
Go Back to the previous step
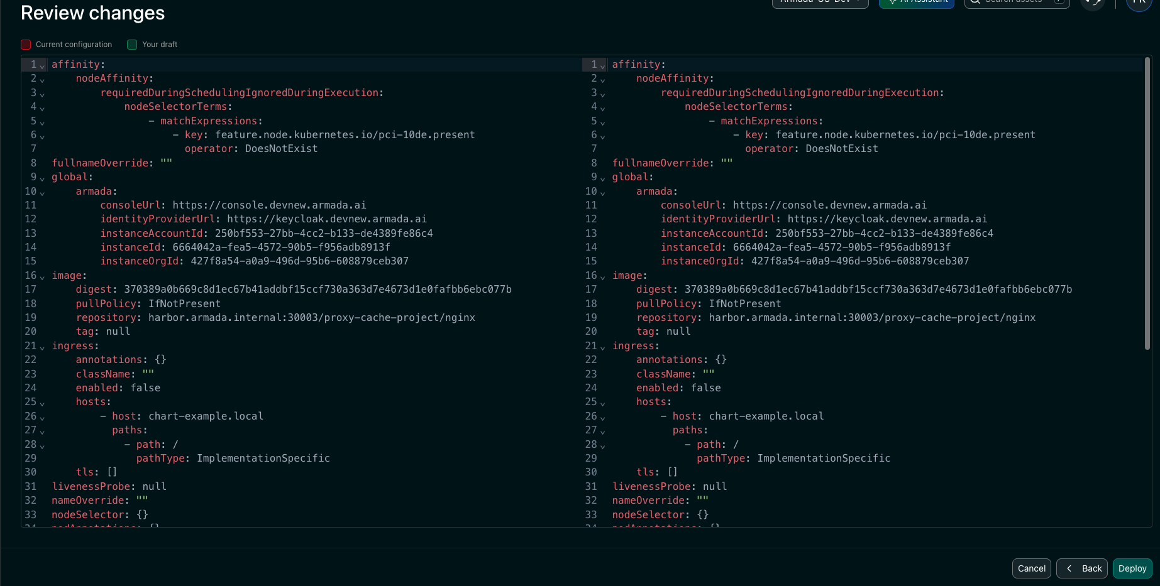(1082, 568)
